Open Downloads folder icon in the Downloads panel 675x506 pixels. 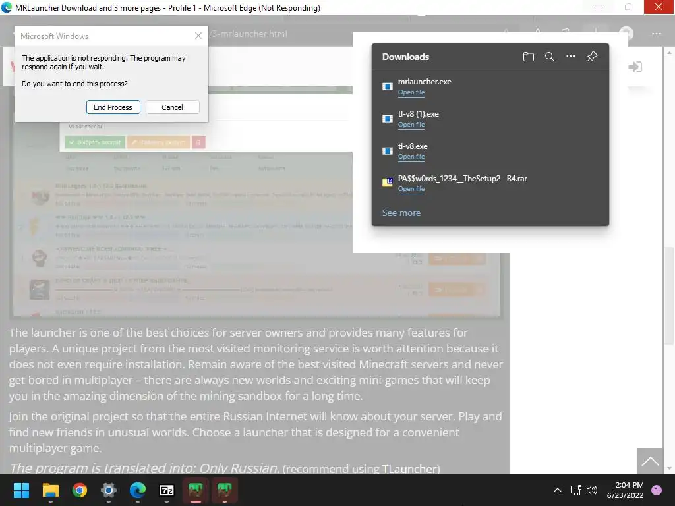click(x=528, y=57)
